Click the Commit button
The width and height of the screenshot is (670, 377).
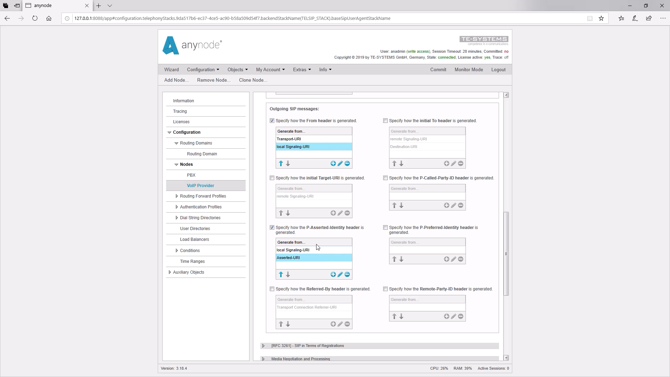pos(438,69)
